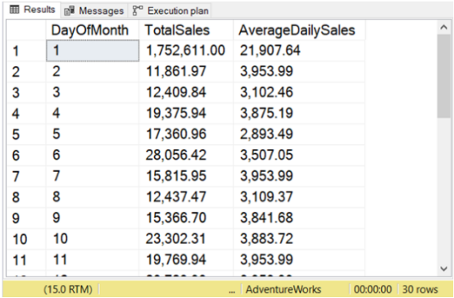
Task: Open the Execution plan tab
Action: (171, 11)
